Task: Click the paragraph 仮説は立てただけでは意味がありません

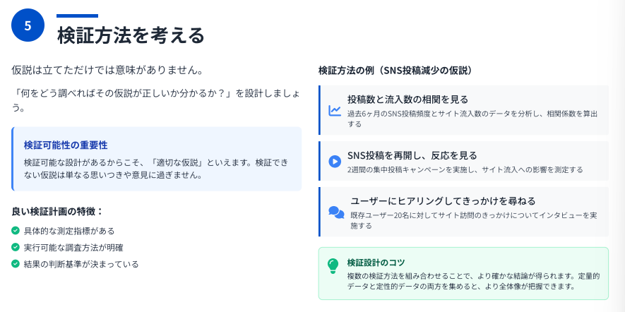Action: pos(107,71)
